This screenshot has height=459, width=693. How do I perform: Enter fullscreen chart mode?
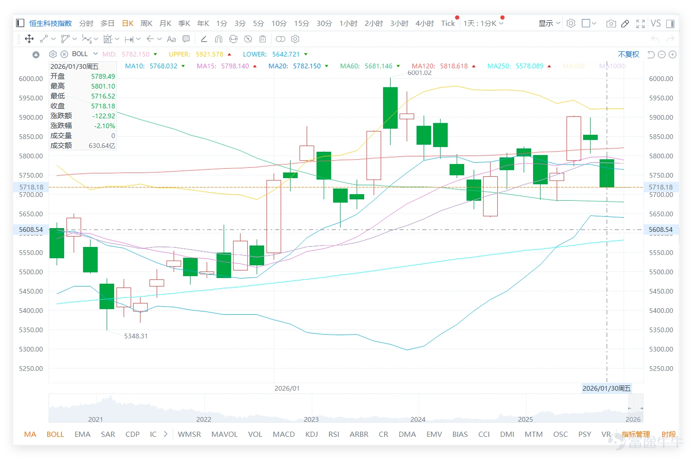click(640, 24)
